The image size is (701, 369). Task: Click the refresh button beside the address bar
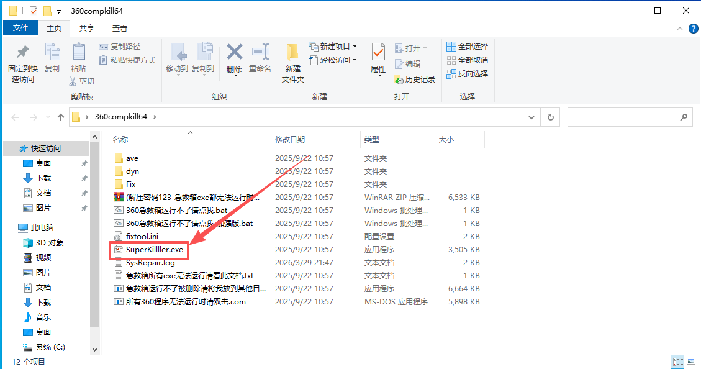pyautogui.click(x=550, y=117)
